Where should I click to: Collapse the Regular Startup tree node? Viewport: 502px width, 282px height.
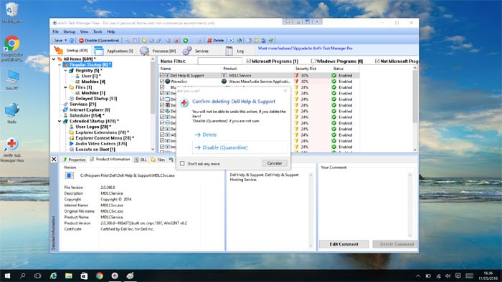[60, 65]
